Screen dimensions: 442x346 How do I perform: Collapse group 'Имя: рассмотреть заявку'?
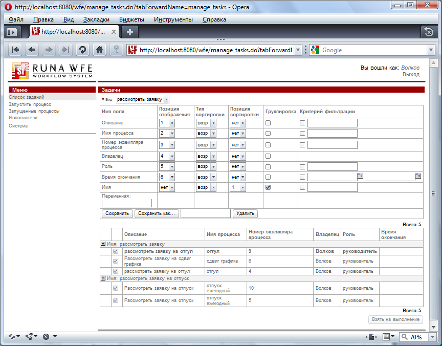[x=103, y=244]
